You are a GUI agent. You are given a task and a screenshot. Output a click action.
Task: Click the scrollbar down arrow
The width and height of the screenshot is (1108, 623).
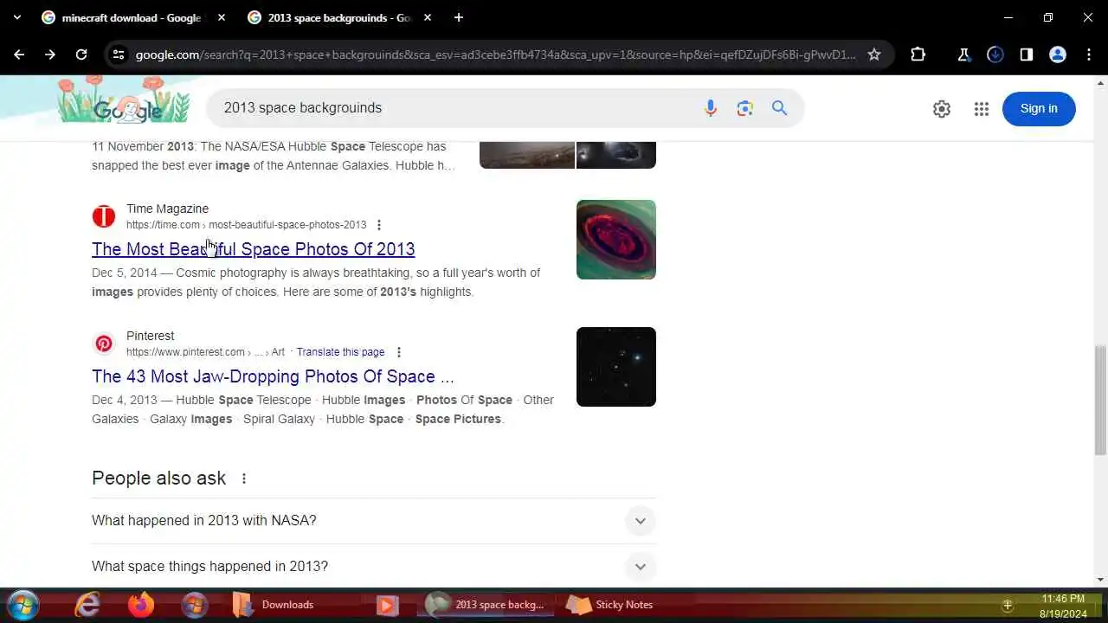[x=1100, y=580]
